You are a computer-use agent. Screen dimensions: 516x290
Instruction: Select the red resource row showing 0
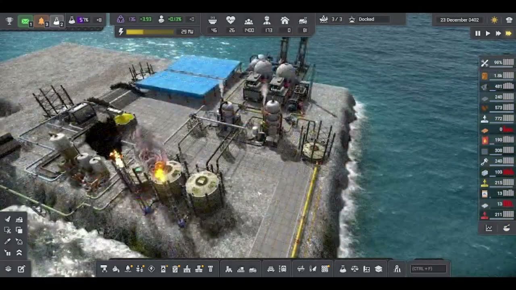point(497,129)
